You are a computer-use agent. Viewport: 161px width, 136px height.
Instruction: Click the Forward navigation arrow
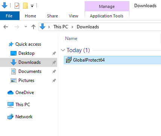pos(17,27)
